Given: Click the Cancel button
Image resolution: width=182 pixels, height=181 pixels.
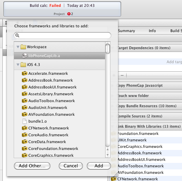Looking at the screenshot, I should [x=71, y=166].
